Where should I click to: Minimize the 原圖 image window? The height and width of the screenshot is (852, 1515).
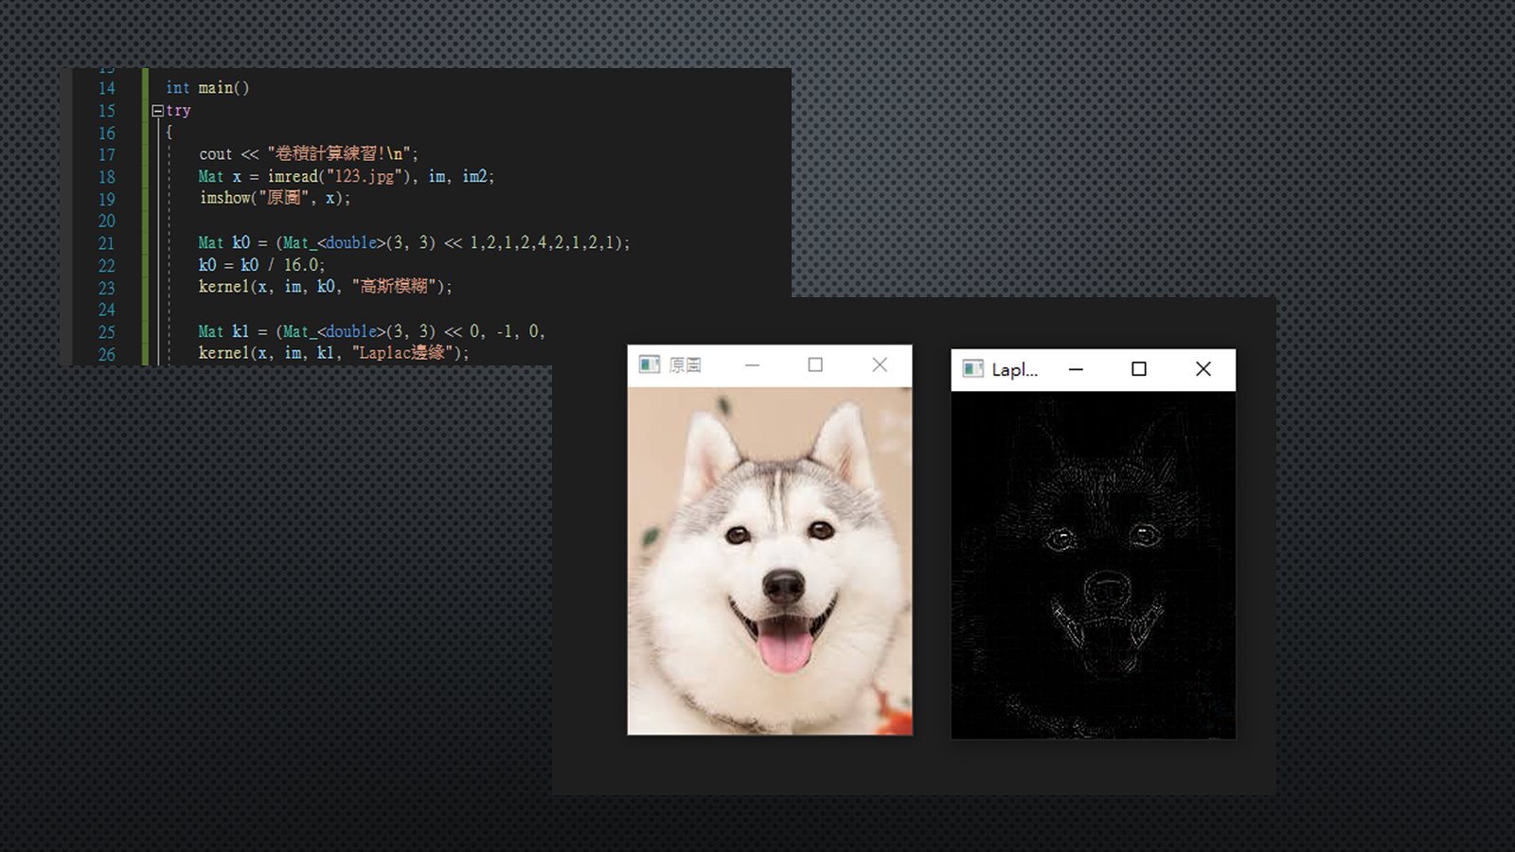[753, 364]
